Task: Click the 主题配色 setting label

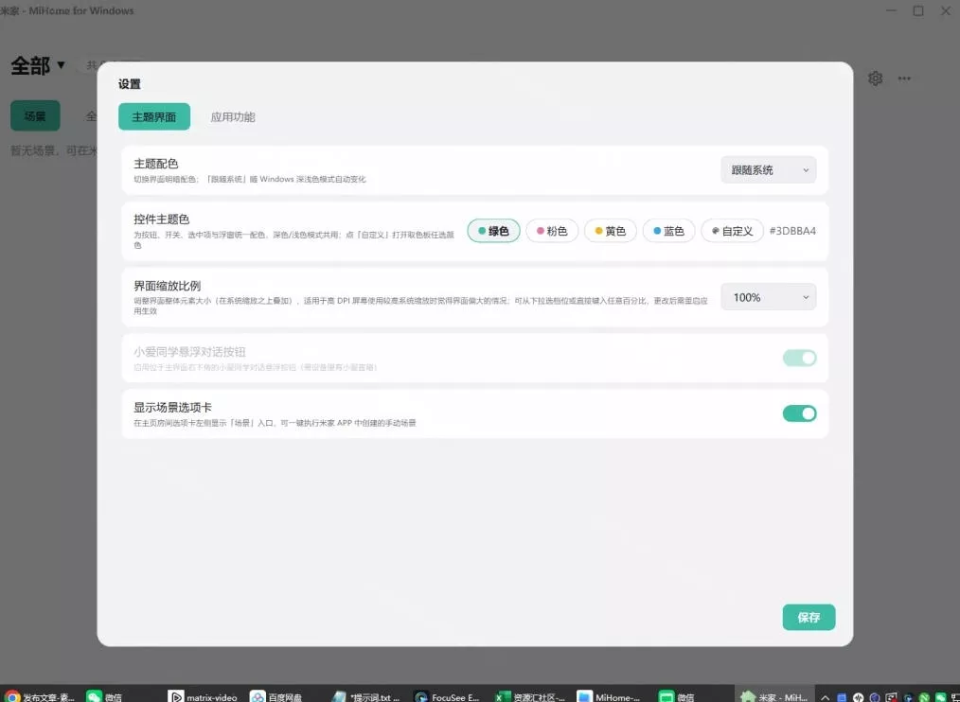Action: (x=155, y=164)
